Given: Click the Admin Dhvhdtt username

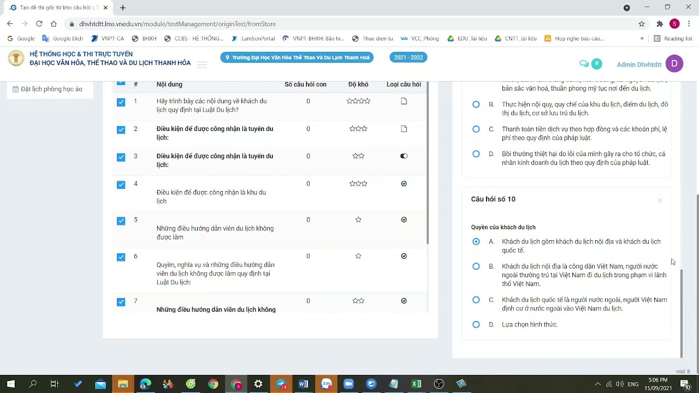Looking at the screenshot, I should coord(639,64).
